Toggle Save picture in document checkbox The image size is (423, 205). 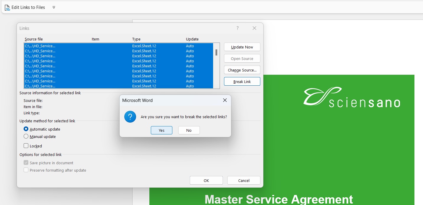tap(26, 163)
